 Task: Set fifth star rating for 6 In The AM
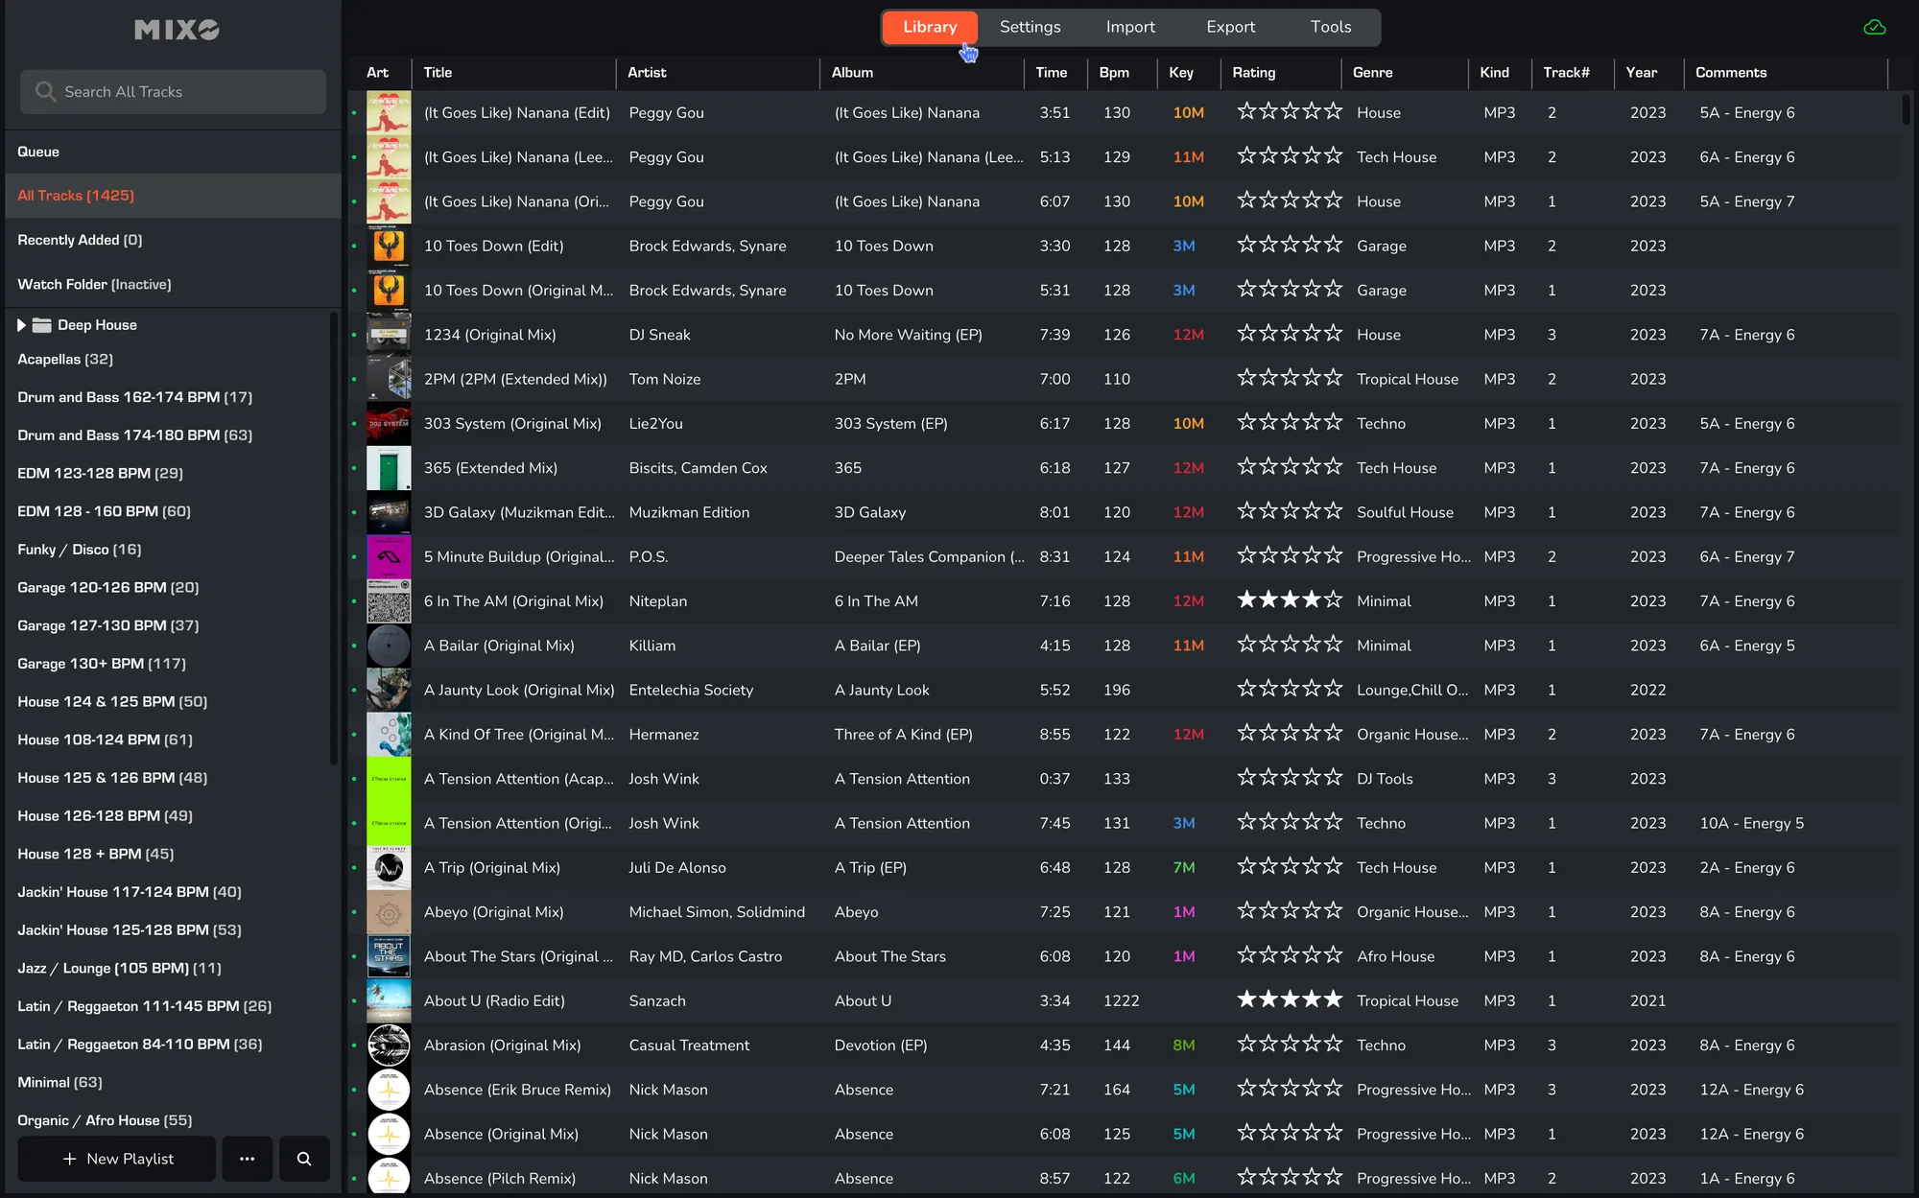1334,600
